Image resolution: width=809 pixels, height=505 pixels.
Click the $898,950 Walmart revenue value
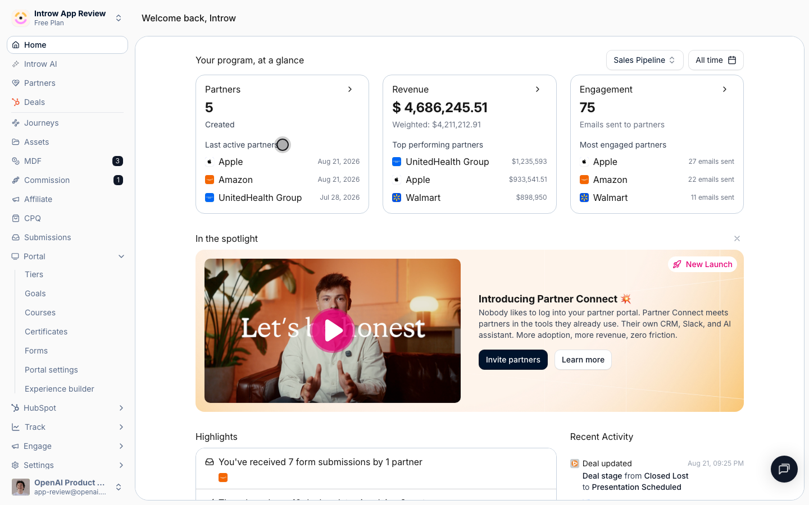(531, 198)
